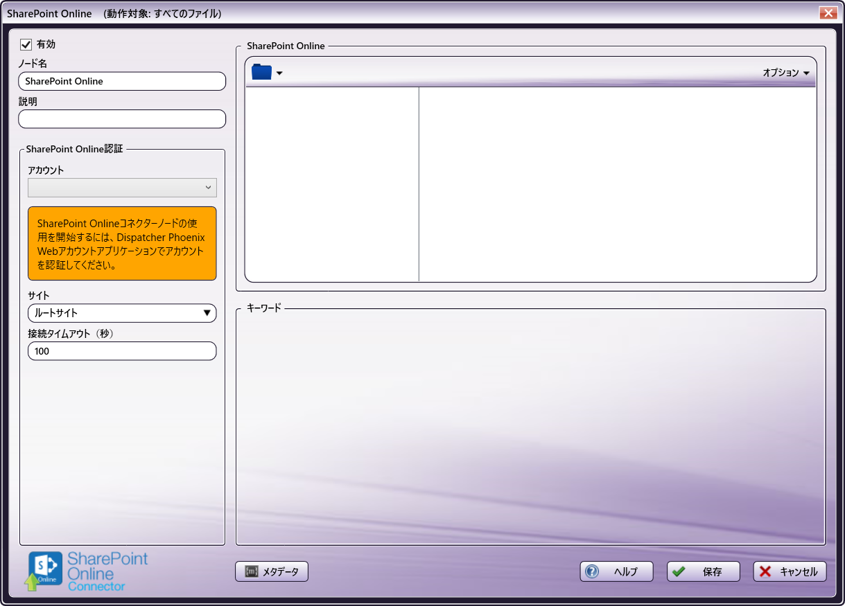The width and height of the screenshot is (845, 606).
Task: Click the question mark icon on ヘルプ
Action: (x=592, y=571)
